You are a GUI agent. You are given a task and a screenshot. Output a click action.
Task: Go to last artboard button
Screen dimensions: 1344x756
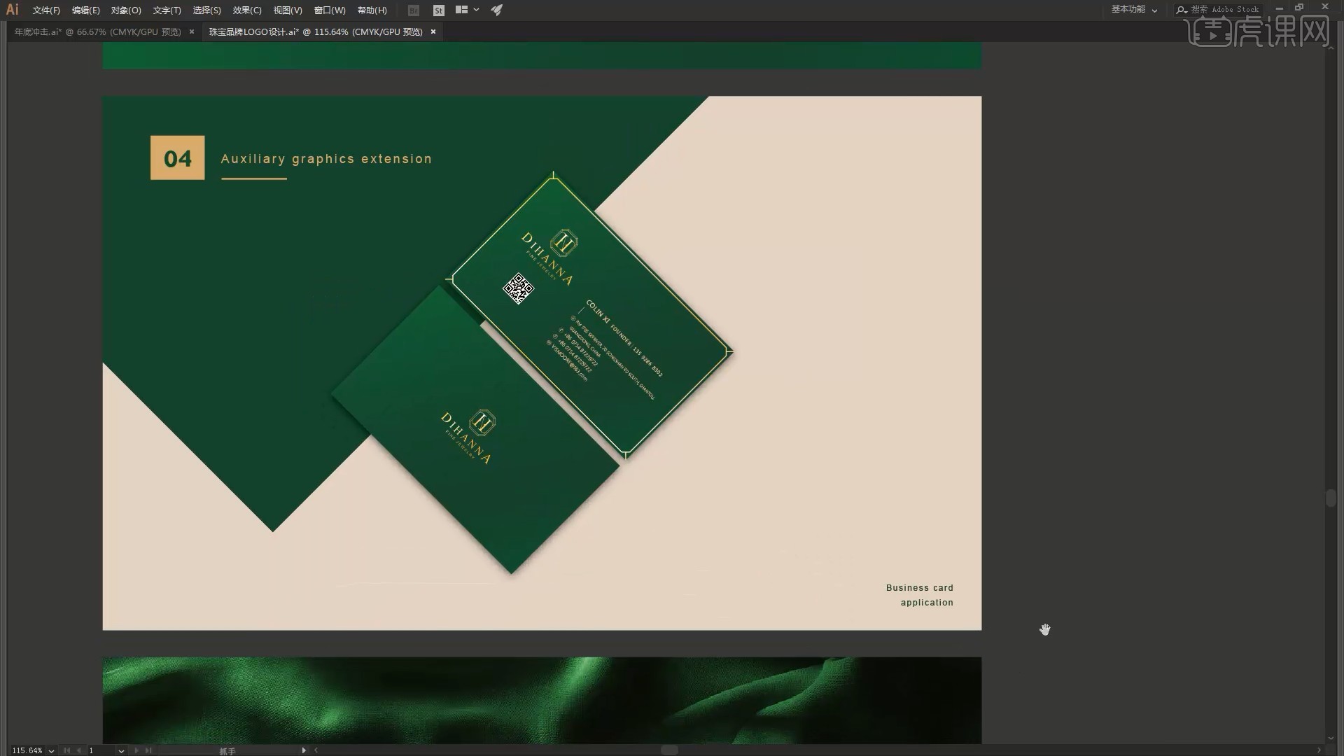148,750
